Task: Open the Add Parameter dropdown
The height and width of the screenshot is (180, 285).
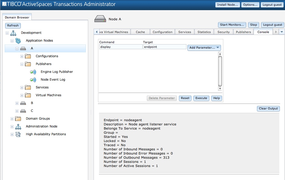Action: (204, 48)
